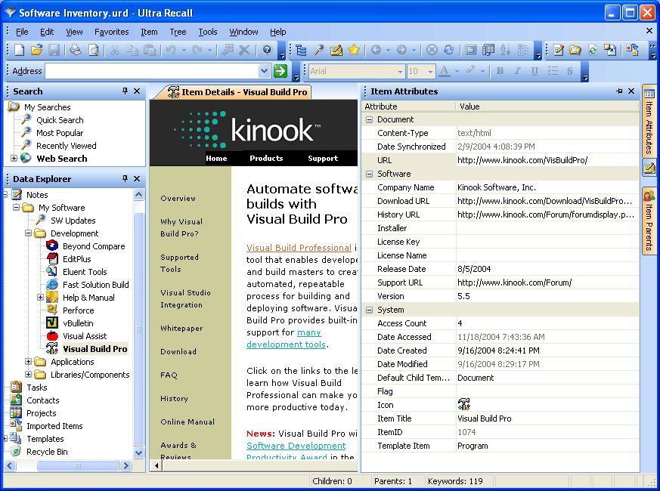
Task: Click the Whitepaper sidebar link
Action: 181,328
